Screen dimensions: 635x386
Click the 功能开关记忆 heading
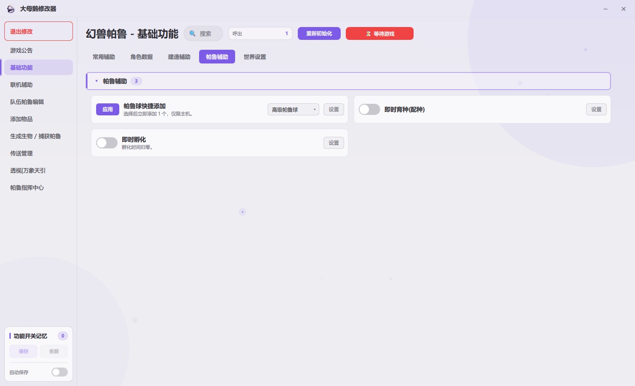(x=30, y=336)
